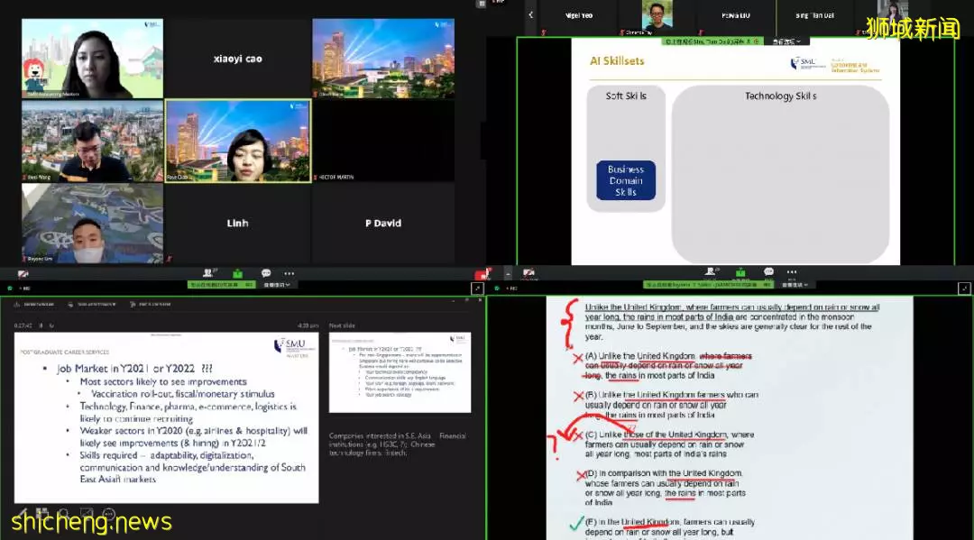
Task: Click answer choice (A) in grammar question
Action: 667,366
